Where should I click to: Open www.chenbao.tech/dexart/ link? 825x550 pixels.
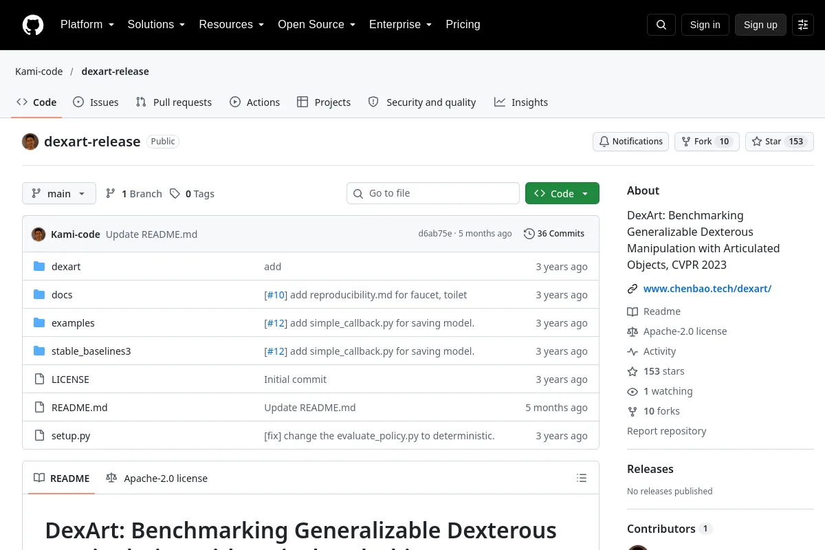707,289
